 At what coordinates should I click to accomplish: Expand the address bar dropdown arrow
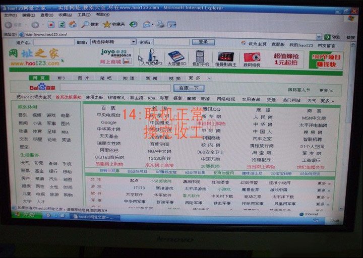(319, 37)
